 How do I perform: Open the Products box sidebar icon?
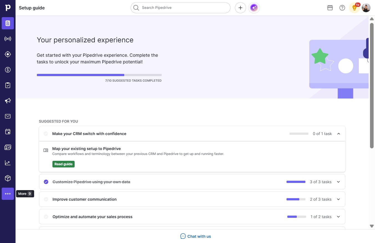(8, 178)
